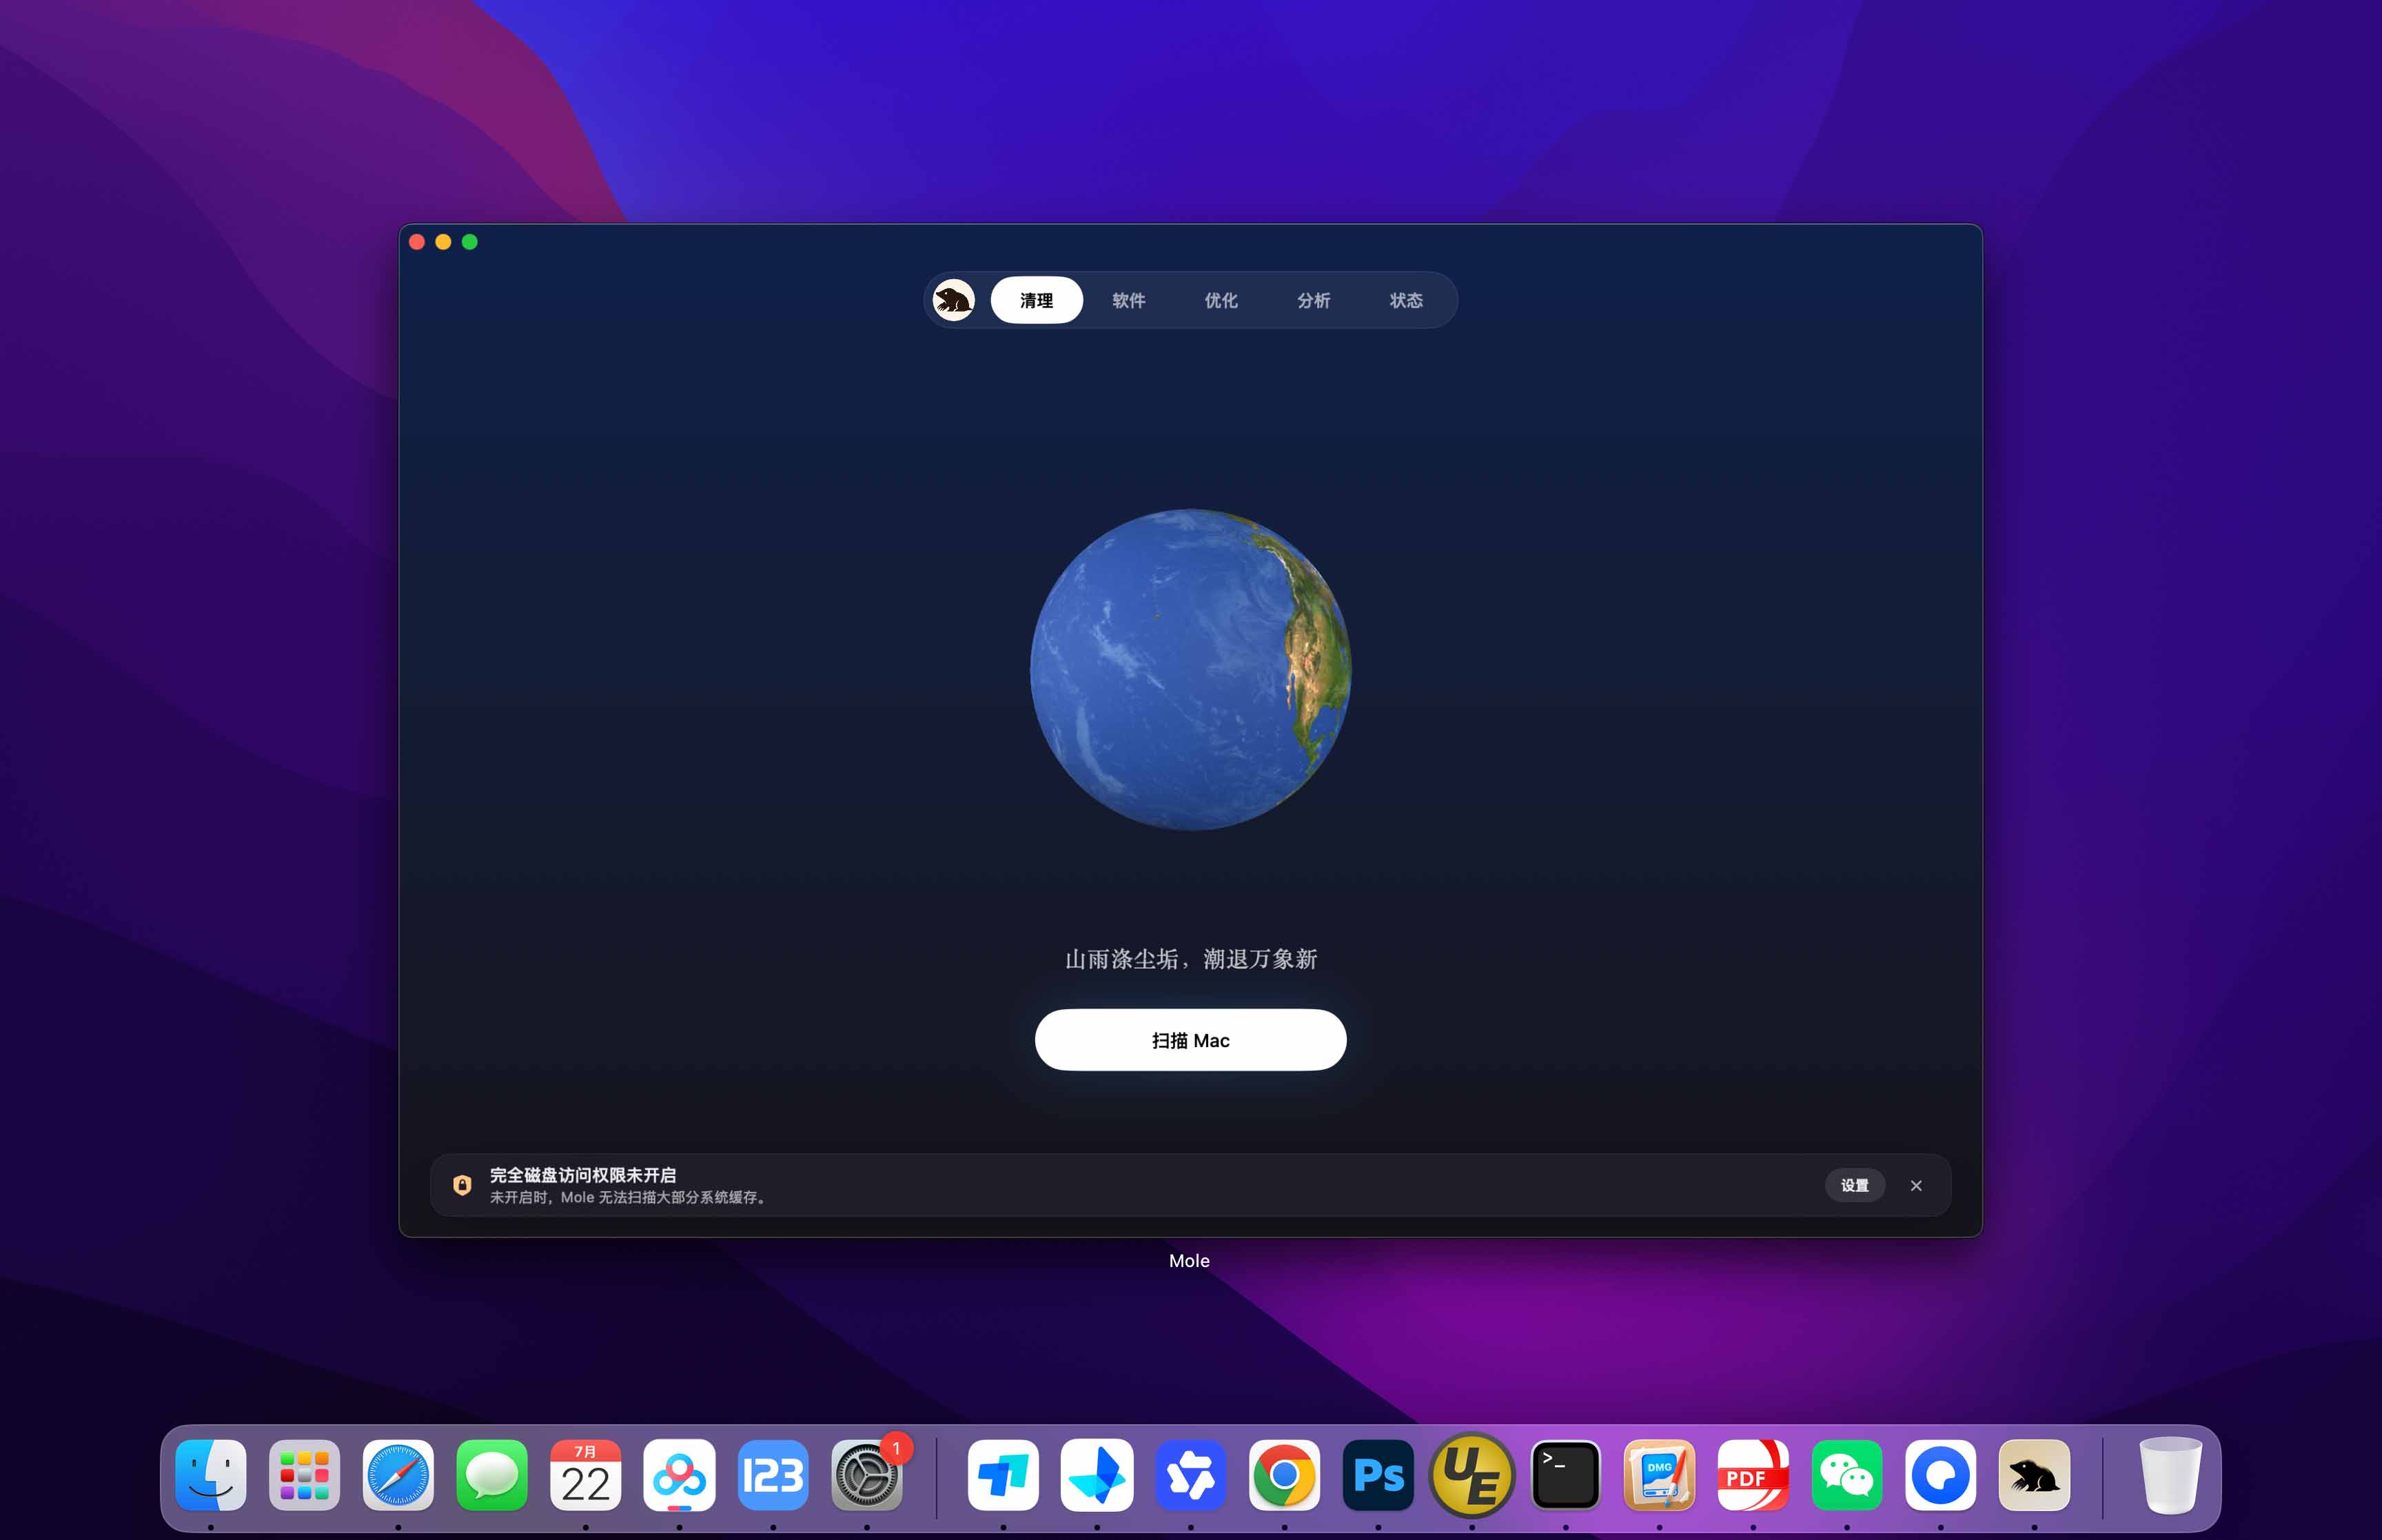Open Terminal from the Dock
Screen dimensions: 2382x1540
tap(1565, 1475)
